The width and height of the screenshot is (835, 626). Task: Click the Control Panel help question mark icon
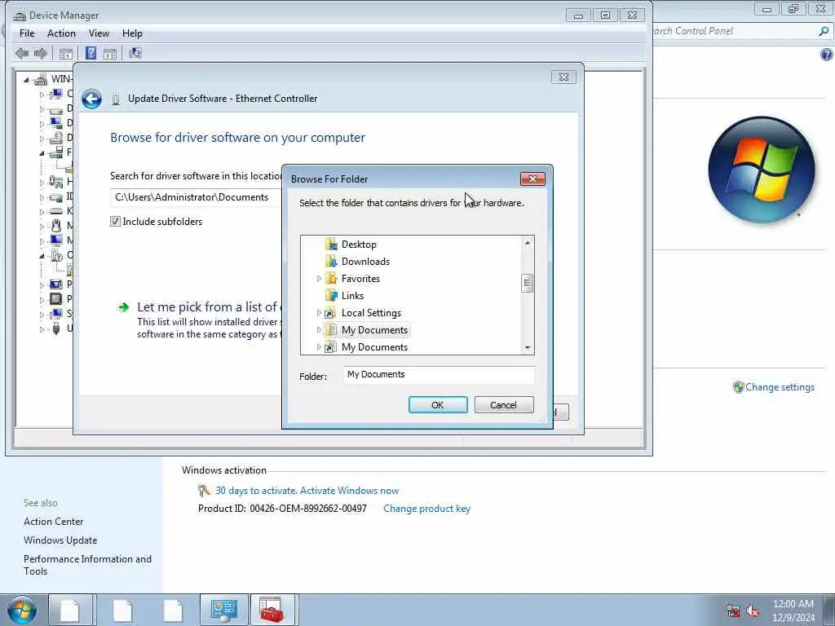point(827,55)
